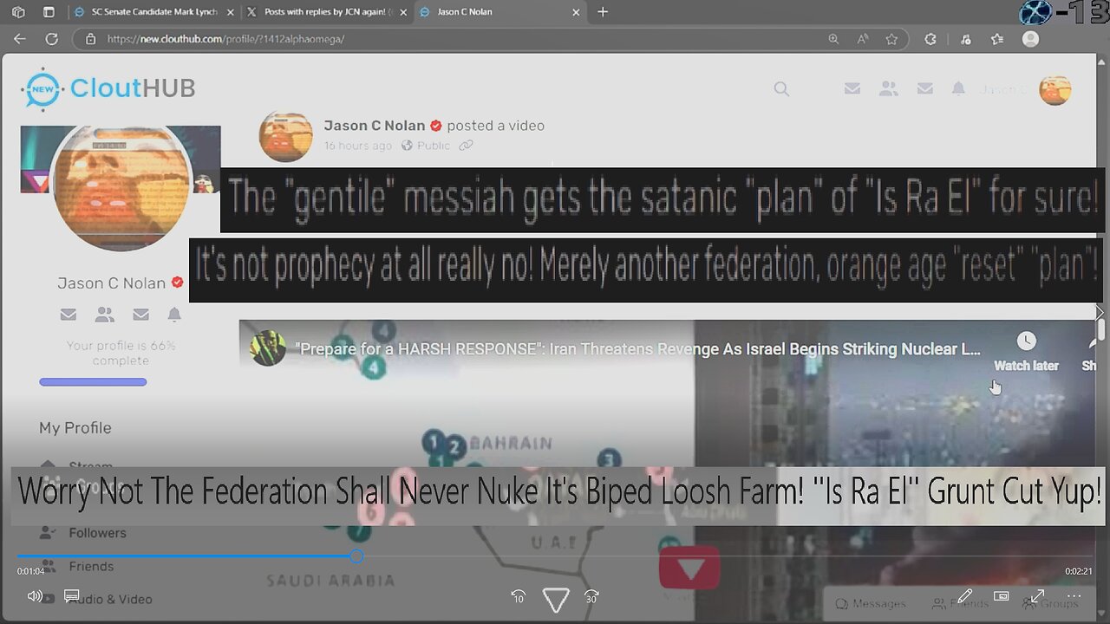
Task: Click the browser address bar URL
Action: 225,39
